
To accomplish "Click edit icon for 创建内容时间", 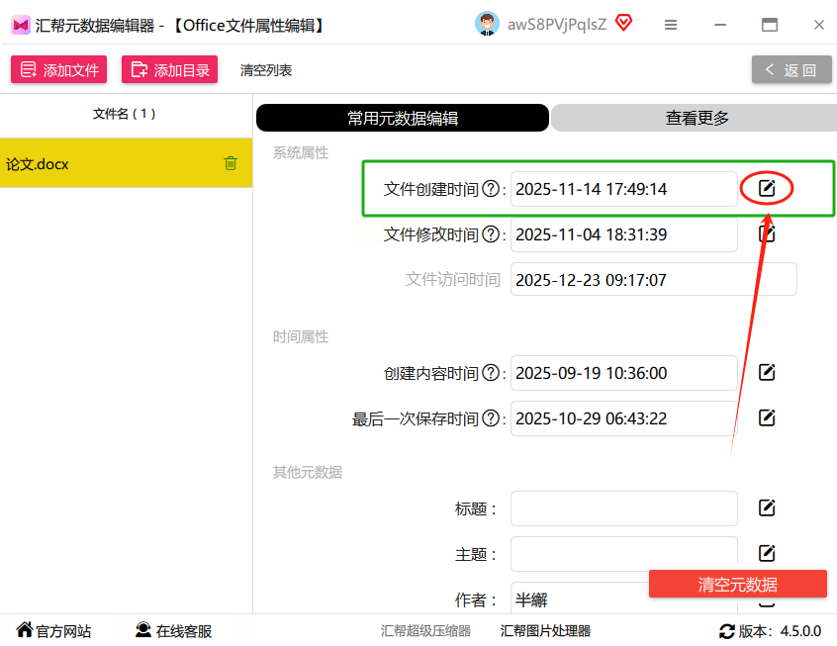I will [767, 372].
